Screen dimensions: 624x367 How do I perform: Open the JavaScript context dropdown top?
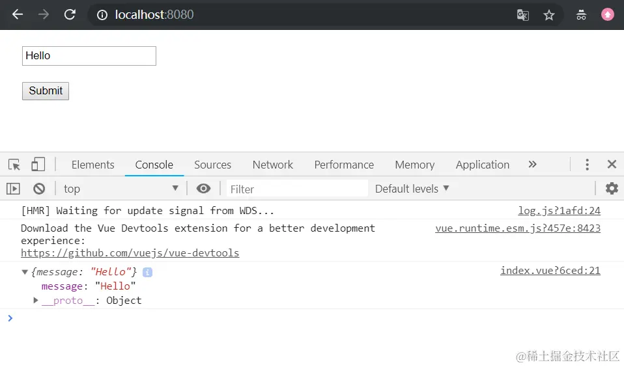(x=121, y=189)
